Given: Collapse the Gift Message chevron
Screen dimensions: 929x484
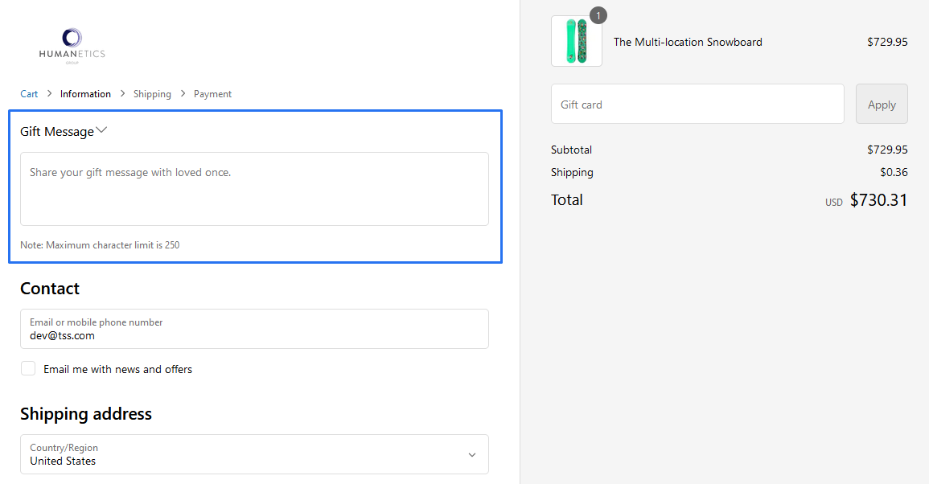Looking at the screenshot, I should point(101,130).
